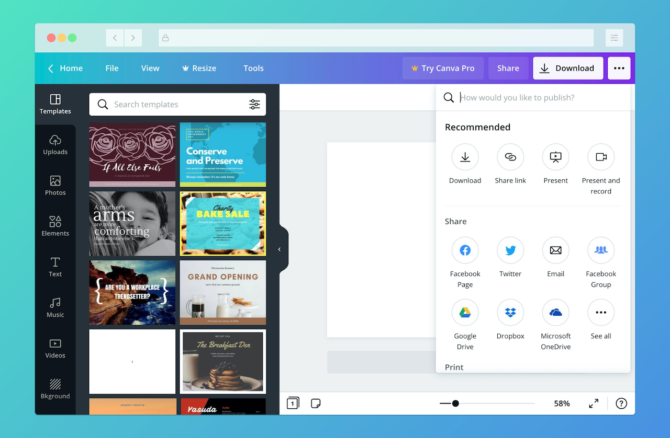
Task: Open the help question mark button
Action: tap(621, 404)
